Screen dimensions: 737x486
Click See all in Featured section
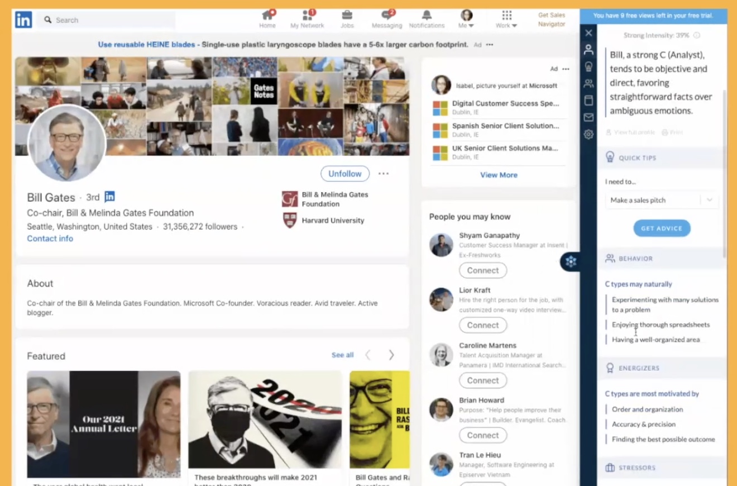[342, 355]
